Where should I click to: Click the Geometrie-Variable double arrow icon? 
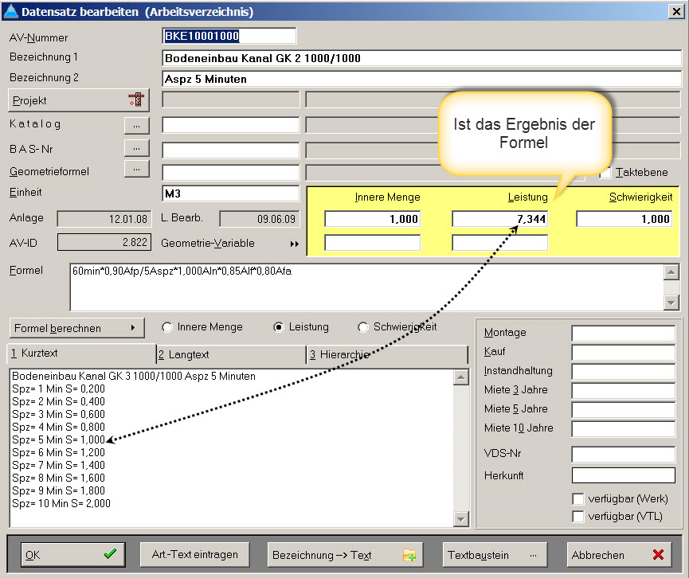point(295,244)
